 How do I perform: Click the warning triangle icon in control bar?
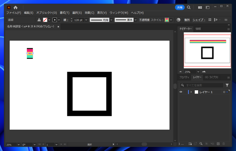pyautogui.click(x=39, y=20)
